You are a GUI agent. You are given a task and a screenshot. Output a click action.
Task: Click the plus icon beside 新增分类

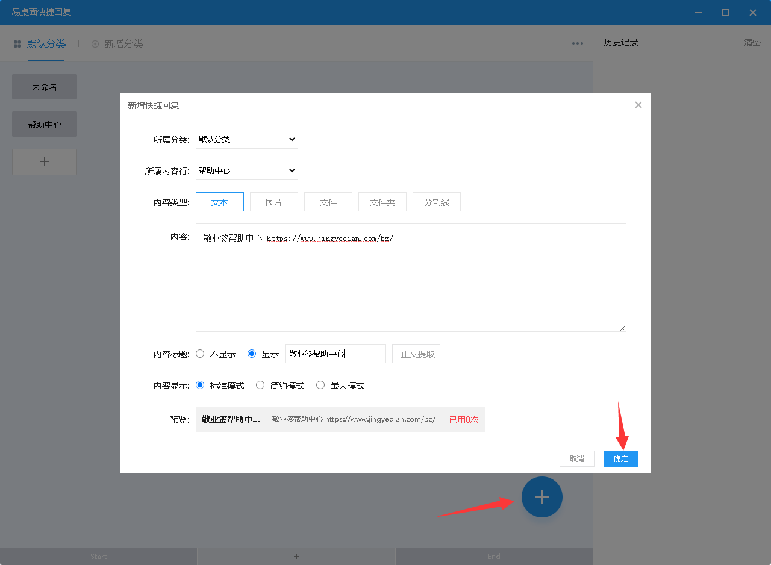95,44
